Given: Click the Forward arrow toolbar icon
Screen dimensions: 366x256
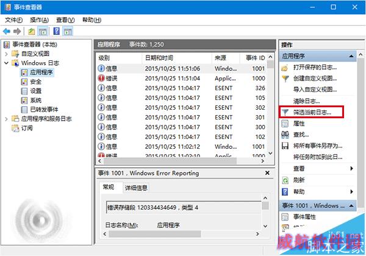Looking at the screenshot, I should click(x=17, y=31).
